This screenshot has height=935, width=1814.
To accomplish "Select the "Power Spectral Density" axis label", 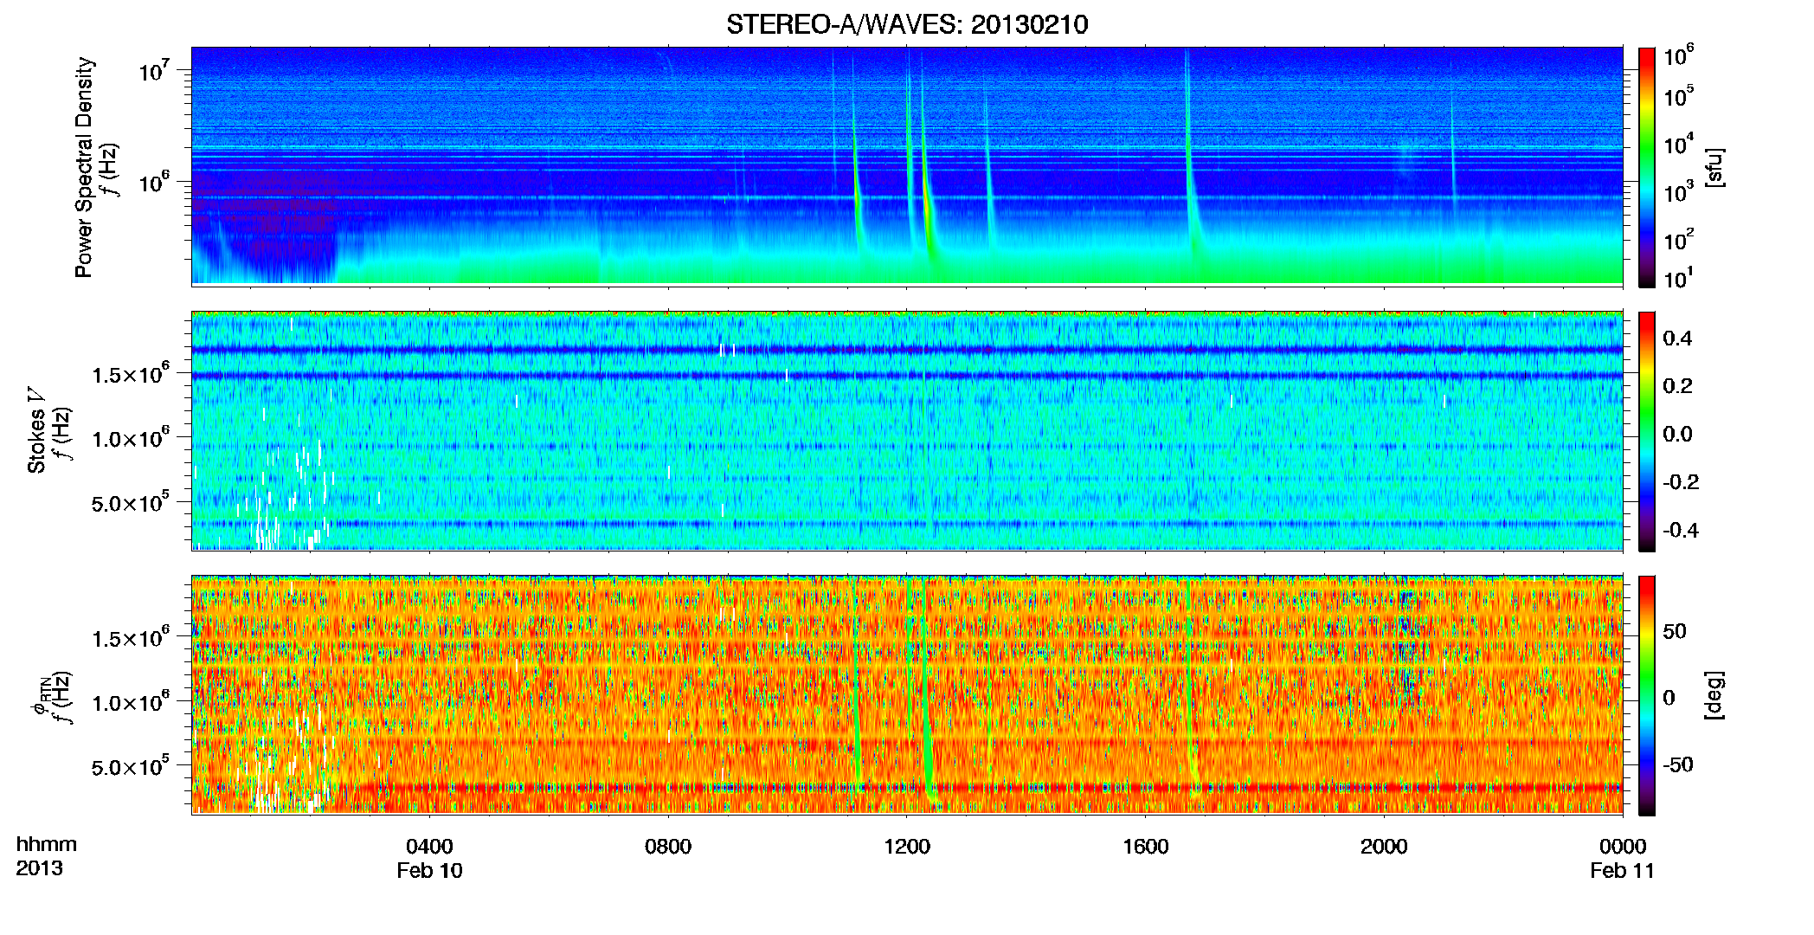I will click(x=84, y=167).
